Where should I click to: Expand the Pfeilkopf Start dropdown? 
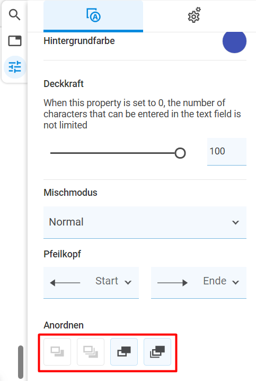pos(91,282)
